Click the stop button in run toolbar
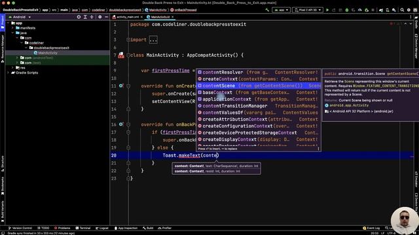Viewport: 419px width, 235px height. click(373, 10)
